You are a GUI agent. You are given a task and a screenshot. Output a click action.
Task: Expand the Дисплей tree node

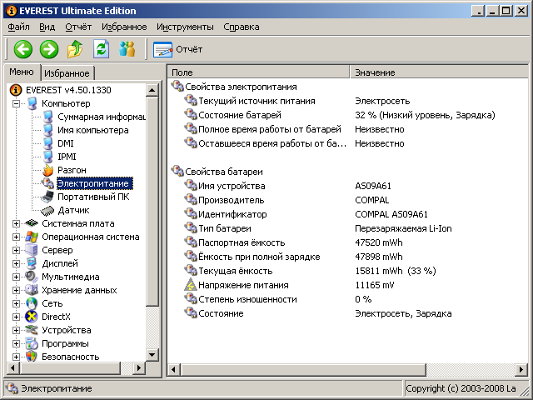pyautogui.click(x=16, y=263)
